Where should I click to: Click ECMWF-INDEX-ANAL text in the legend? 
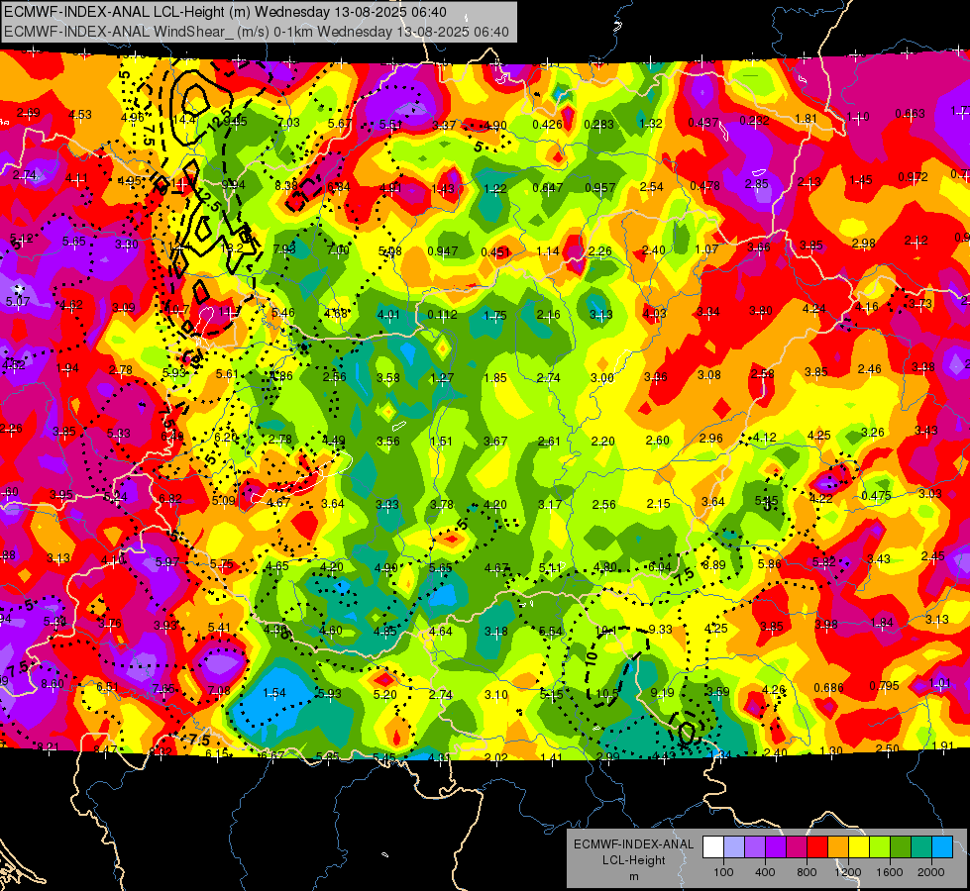pyautogui.click(x=633, y=844)
